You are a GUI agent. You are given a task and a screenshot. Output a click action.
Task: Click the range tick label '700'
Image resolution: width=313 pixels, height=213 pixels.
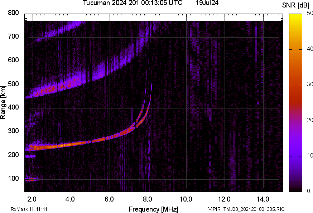pyautogui.click(x=13, y=36)
